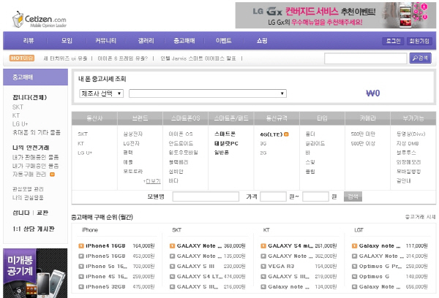Click rank icon beside iPhone5 16GB

(81, 256)
